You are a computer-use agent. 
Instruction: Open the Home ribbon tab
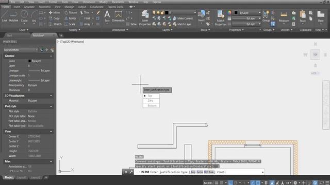[6, 7]
